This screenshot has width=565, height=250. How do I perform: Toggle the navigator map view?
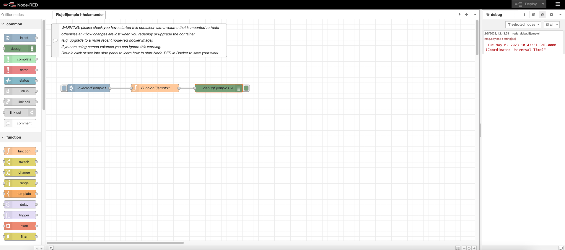[458, 248]
